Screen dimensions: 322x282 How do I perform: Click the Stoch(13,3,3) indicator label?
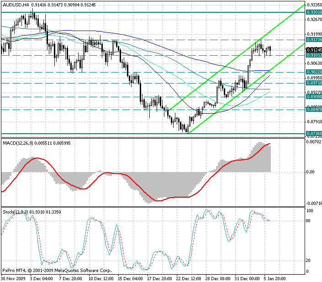point(16,212)
